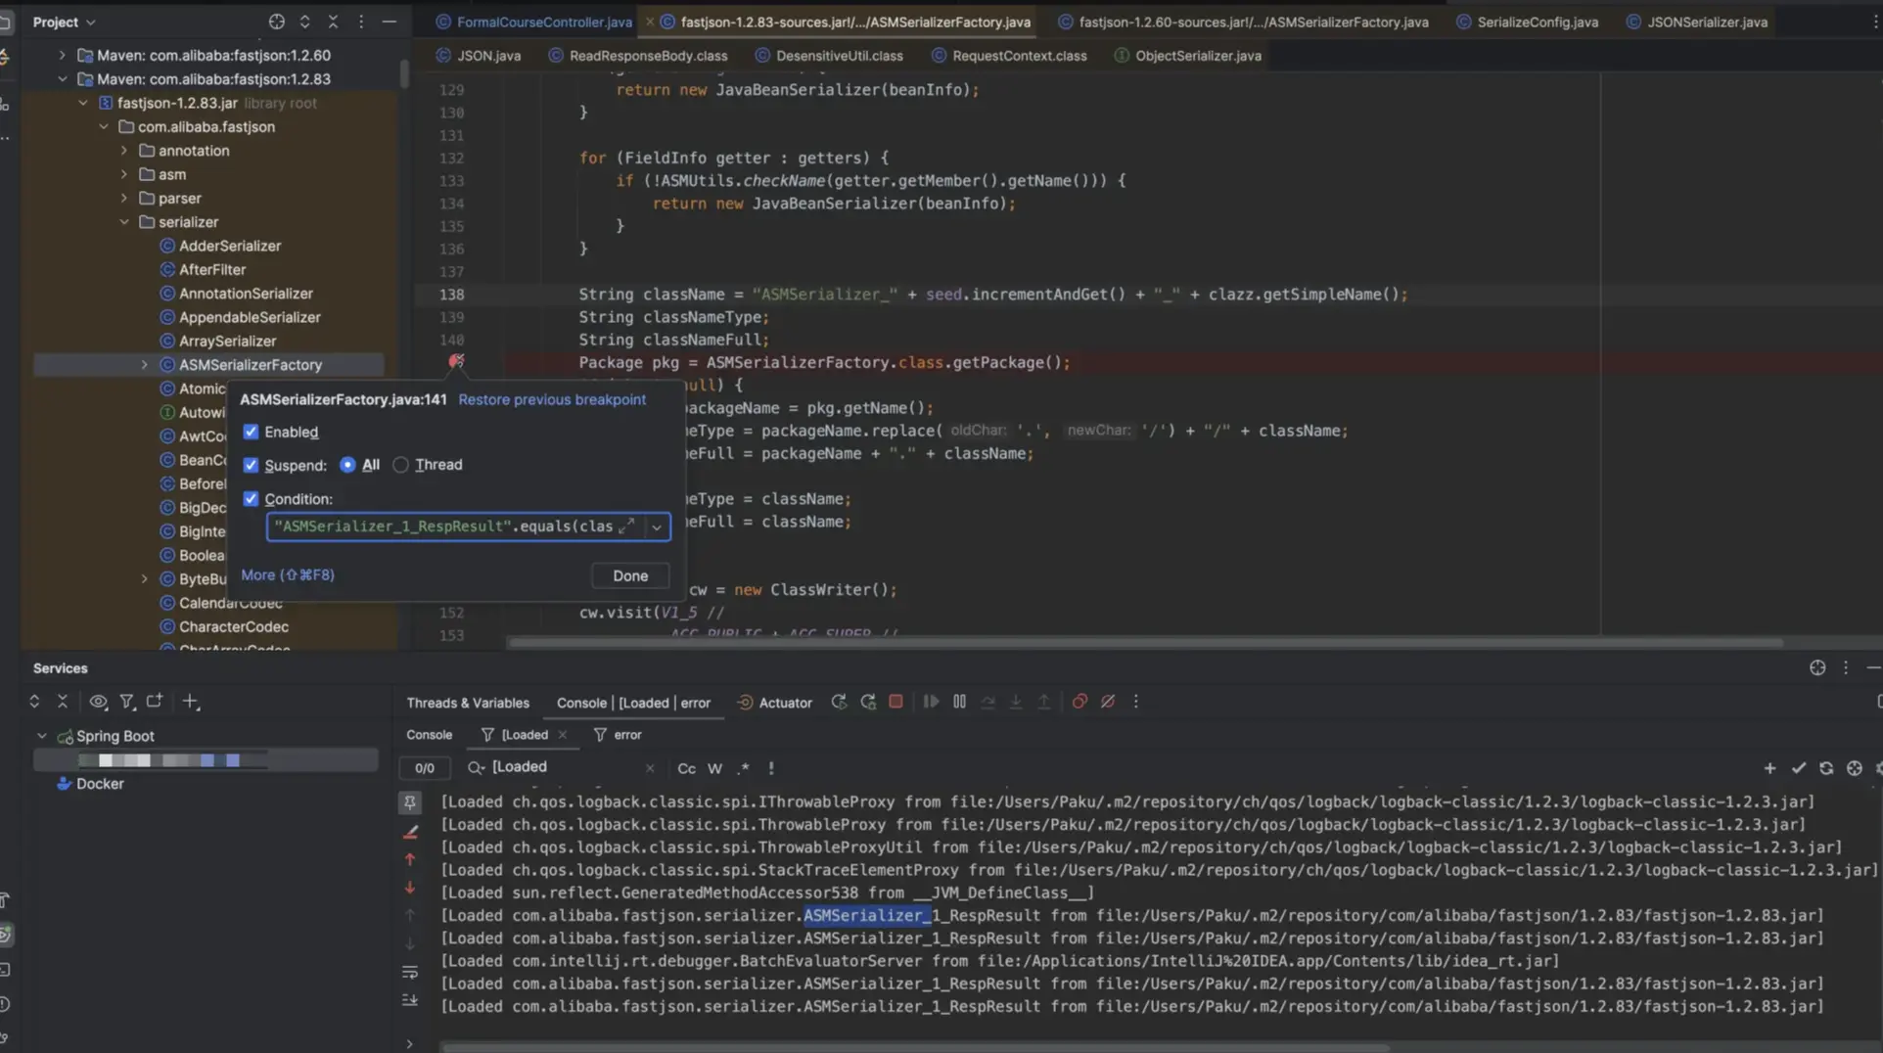Open condition history dropdown arrow in breakpoint popup
Screen dimensions: 1883x1053
(657, 526)
